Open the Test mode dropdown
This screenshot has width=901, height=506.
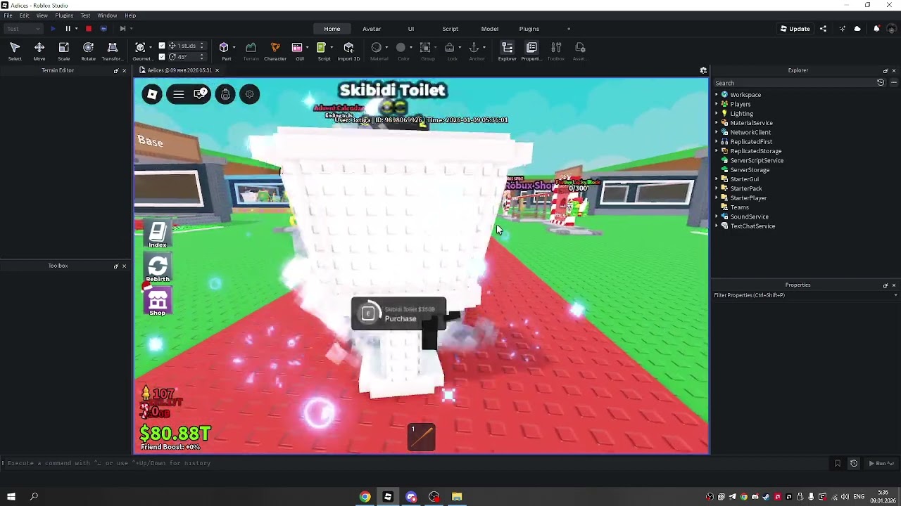click(23, 29)
